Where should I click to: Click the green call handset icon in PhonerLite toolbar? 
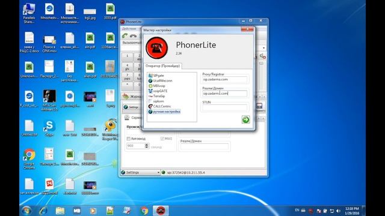tap(125, 36)
